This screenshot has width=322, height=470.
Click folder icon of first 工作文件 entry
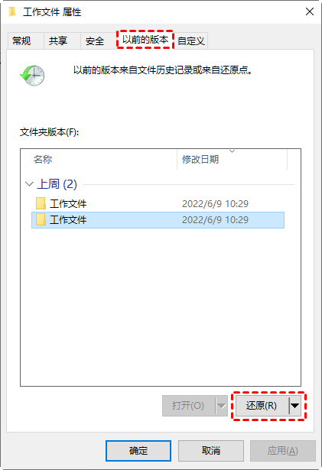coord(41,203)
